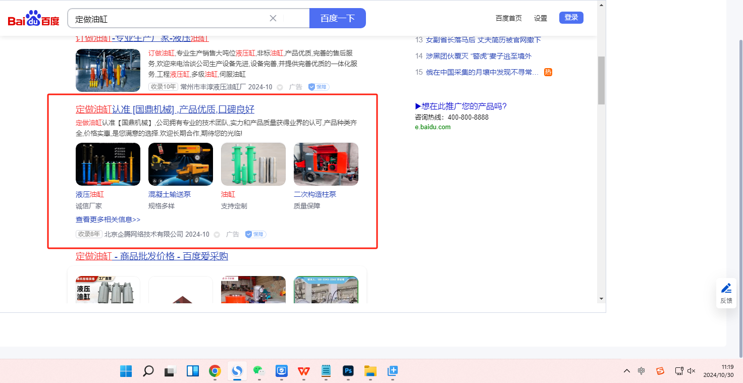Open the first 百度爱采购 thumbnail showing 液压油缸
This screenshot has width=743, height=383.
coord(108,290)
